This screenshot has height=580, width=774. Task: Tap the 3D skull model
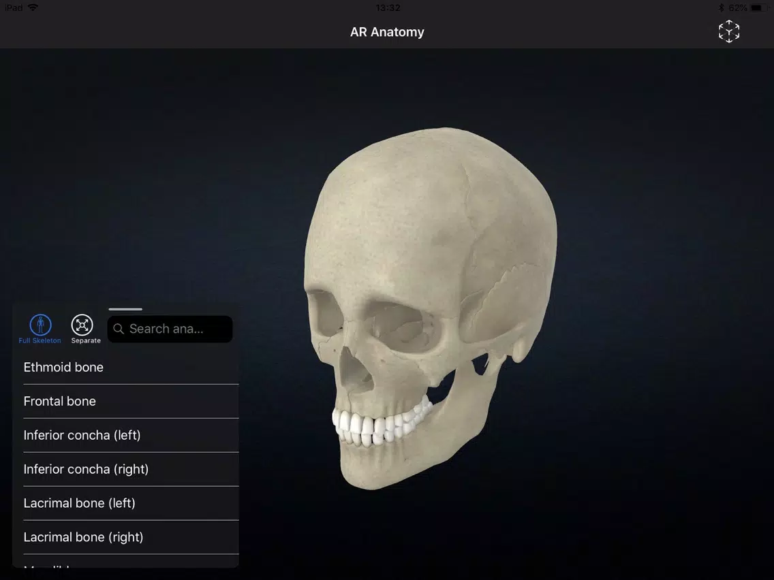click(x=431, y=308)
